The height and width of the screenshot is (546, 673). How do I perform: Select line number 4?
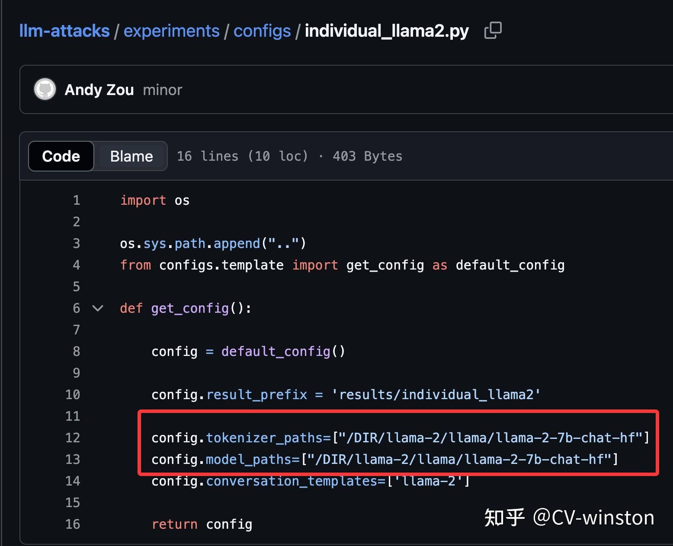pos(77,265)
